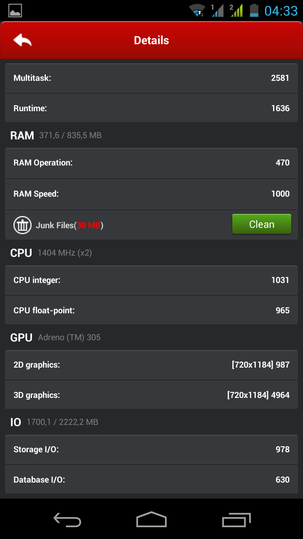
Task: Tap the SIM 2 signal strength icon
Action: (236, 11)
